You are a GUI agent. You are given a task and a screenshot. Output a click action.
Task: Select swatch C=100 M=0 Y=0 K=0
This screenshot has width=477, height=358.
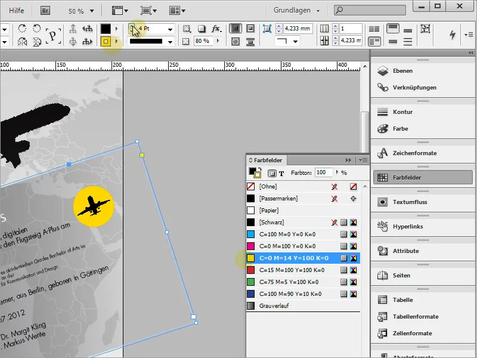click(303, 234)
